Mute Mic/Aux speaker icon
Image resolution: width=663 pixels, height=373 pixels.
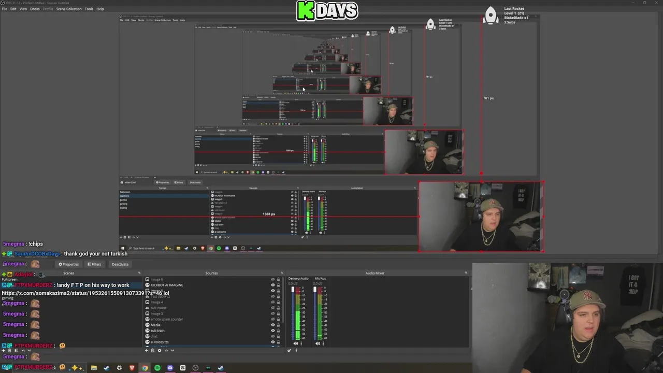click(x=318, y=343)
